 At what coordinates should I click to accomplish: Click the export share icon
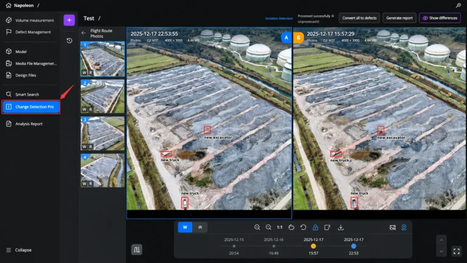point(327,227)
